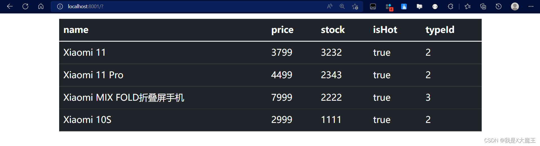View site information for localhost

tap(60, 6)
